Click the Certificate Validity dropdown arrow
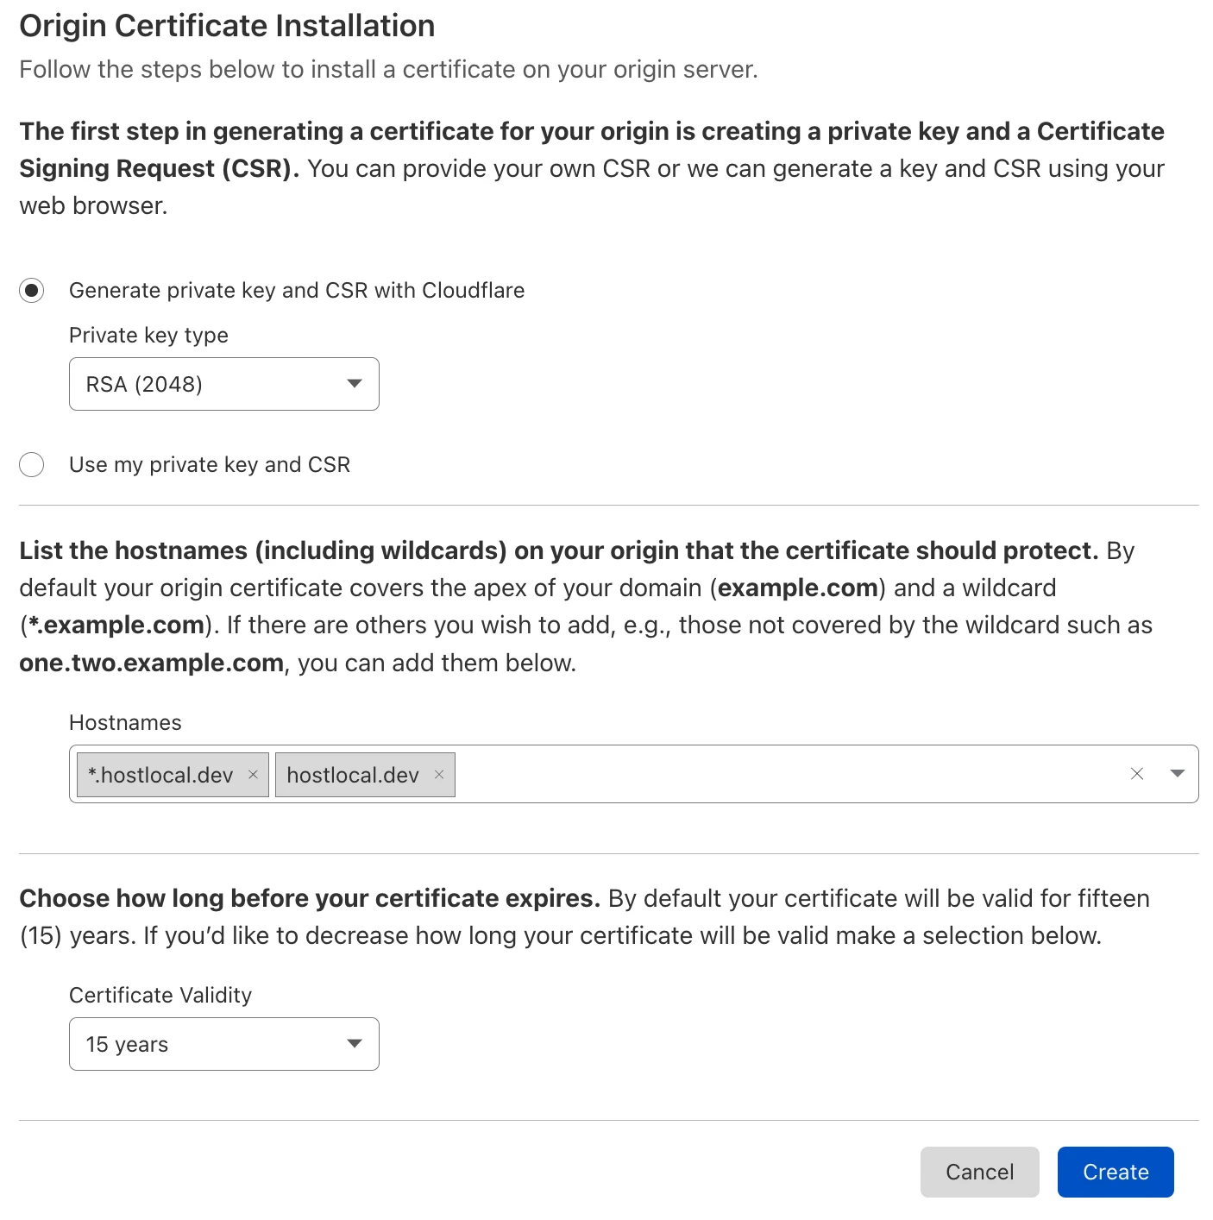The height and width of the screenshot is (1220, 1213). tap(354, 1044)
